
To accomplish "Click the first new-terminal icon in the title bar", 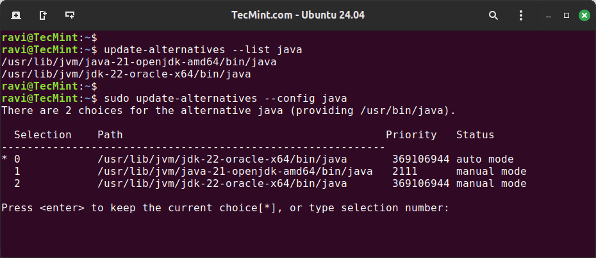I will [15, 15].
